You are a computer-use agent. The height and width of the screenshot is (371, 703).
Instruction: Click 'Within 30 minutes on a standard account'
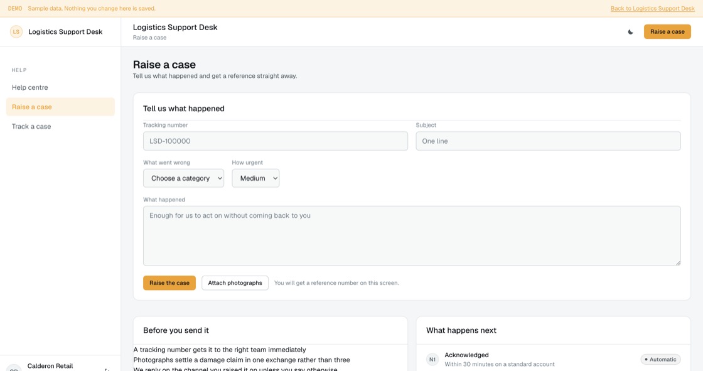pyautogui.click(x=500, y=364)
